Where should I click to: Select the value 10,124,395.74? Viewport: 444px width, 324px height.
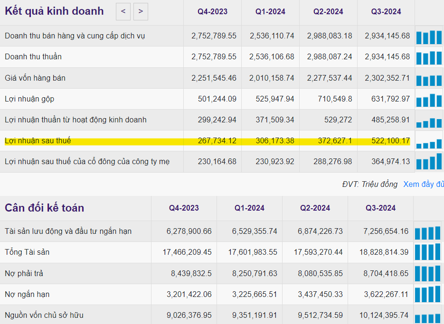(384, 315)
